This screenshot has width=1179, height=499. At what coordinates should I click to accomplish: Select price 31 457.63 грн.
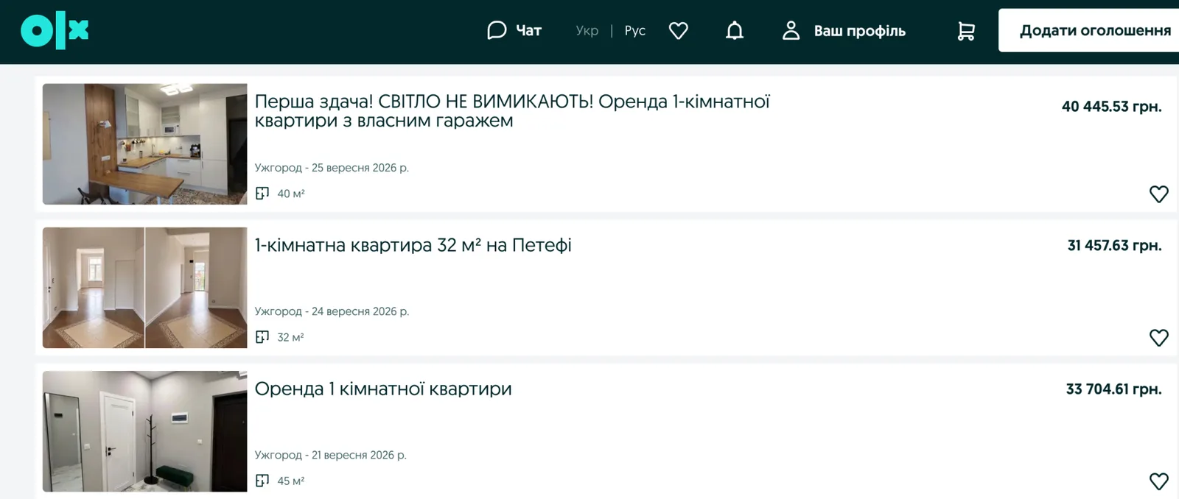[x=1114, y=246]
